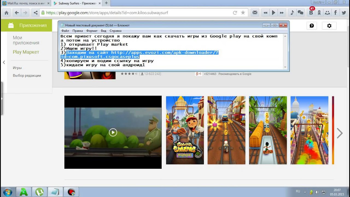
Task: Click the music play button in the toolbar
Action: [273, 13]
